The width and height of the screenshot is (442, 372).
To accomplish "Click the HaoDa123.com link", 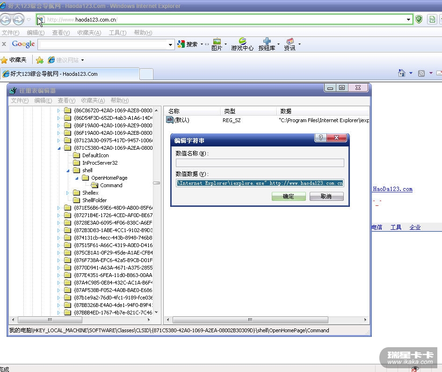I will point(392,189).
